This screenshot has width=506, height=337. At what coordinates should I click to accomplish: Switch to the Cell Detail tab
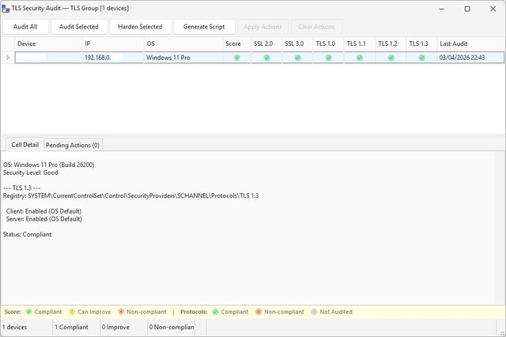point(25,145)
